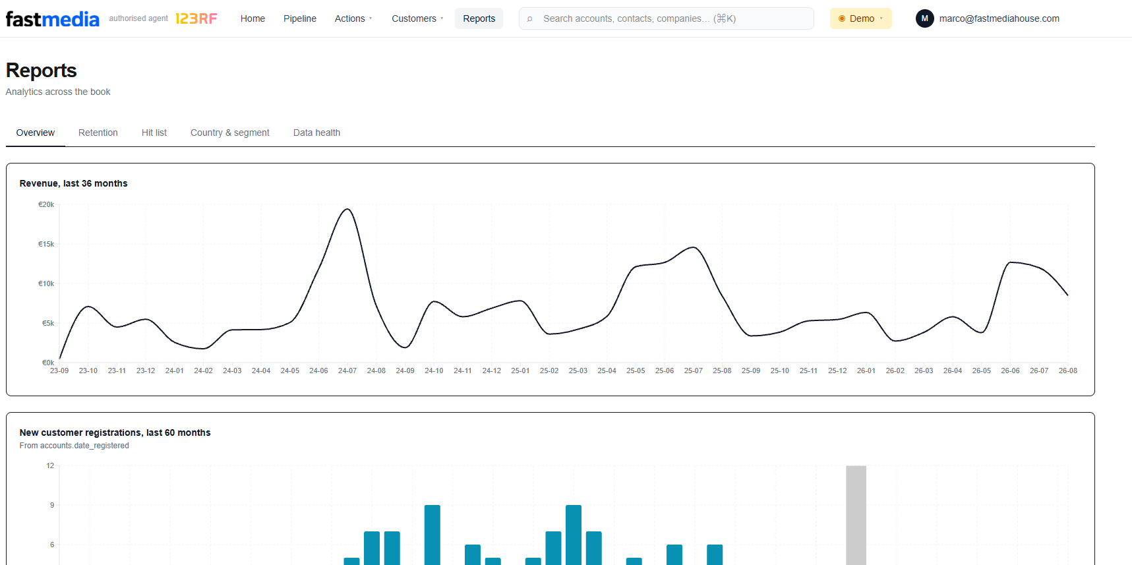This screenshot has width=1132, height=565.
Task: Switch to the Retention tab
Action: [98, 133]
